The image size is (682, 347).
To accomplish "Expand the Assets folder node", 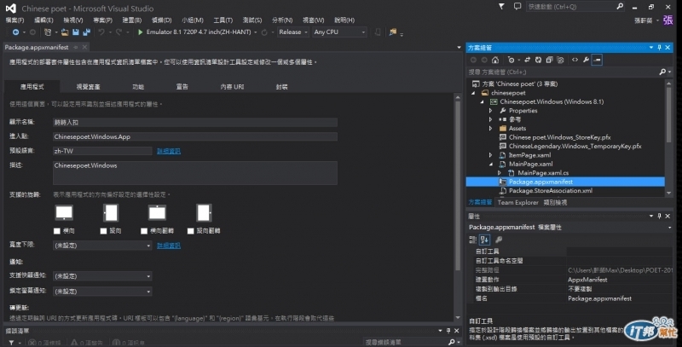I will [x=491, y=129].
